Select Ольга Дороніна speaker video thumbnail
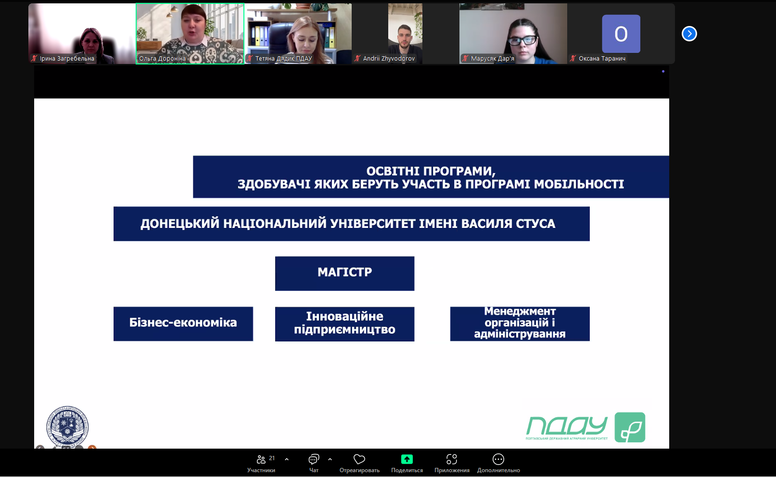776x477 pixels. (x=190, y=34)
